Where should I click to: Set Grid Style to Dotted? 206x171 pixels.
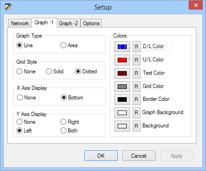point(86,72)
